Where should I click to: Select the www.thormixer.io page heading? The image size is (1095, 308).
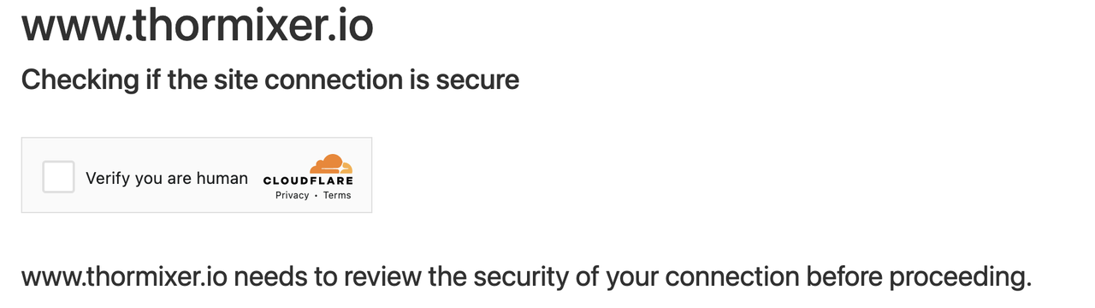pyautogui.click(x=198, y=27)
